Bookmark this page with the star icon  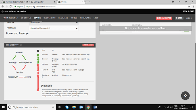click(189, 7)
